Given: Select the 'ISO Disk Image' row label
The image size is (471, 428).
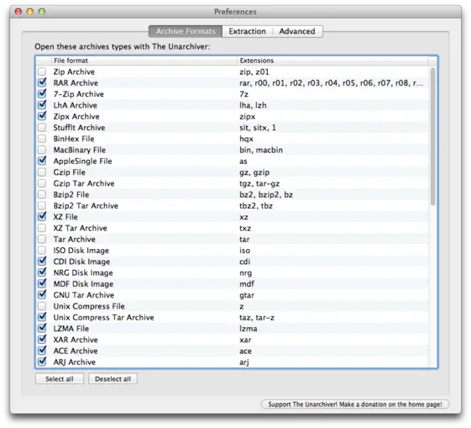Looking at the screenshot, I should pyautogui.click(x=81, y=251).
